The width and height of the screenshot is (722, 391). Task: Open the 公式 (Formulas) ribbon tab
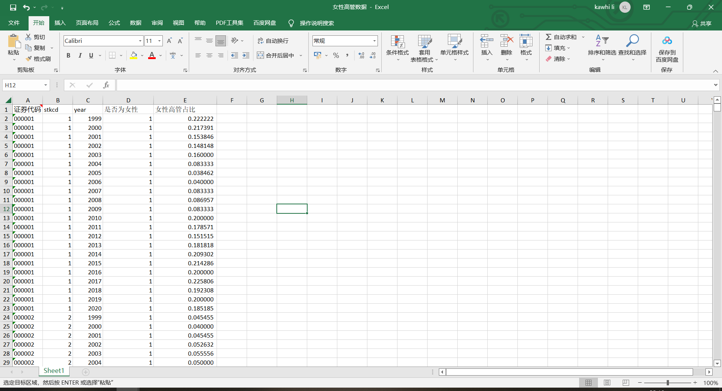tap(114, 23)
